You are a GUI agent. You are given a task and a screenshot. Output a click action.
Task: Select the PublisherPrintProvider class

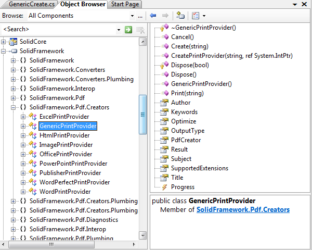pyautogui.click(x=70, y=173)
